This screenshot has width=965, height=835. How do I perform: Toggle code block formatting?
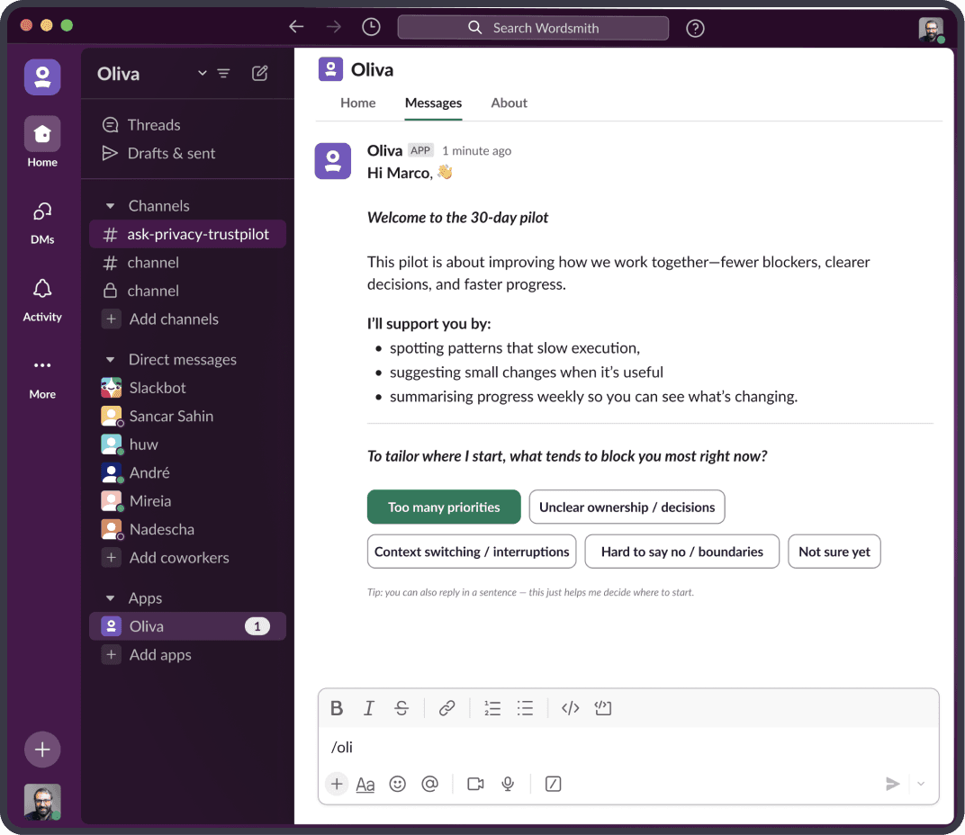[603, 708]
